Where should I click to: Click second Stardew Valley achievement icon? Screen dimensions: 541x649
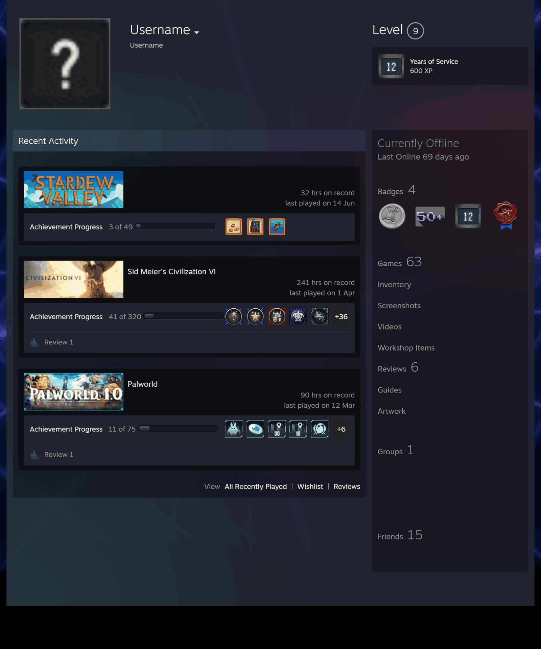[x=255, y=226]
